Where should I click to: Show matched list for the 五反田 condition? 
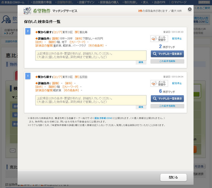167,99
